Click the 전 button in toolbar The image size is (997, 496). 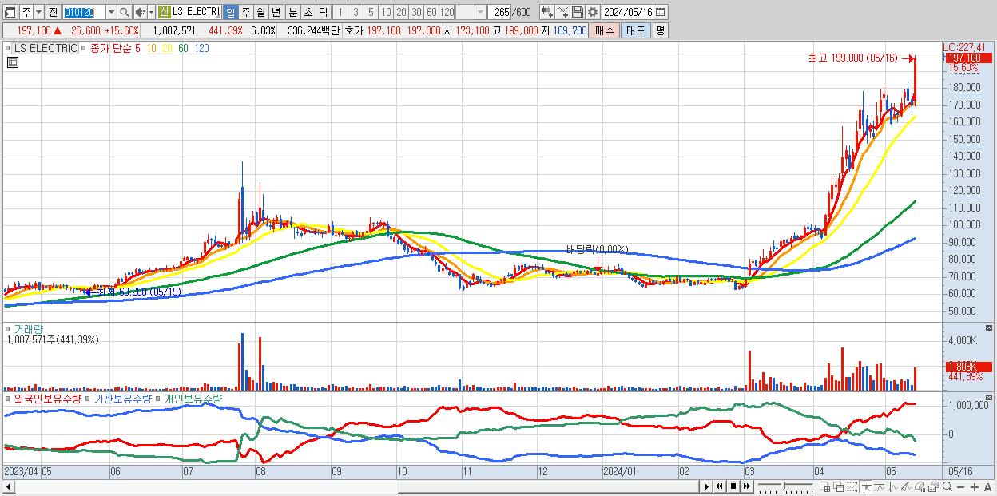[x=53, y=12]
